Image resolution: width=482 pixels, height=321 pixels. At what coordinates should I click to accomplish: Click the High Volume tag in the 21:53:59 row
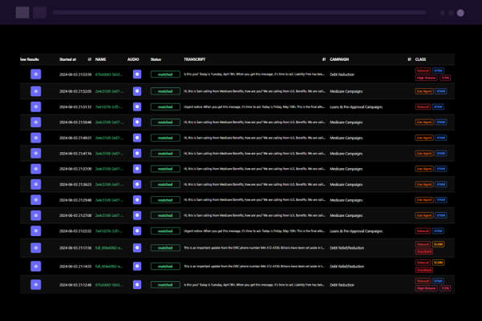tap(425, 78)
